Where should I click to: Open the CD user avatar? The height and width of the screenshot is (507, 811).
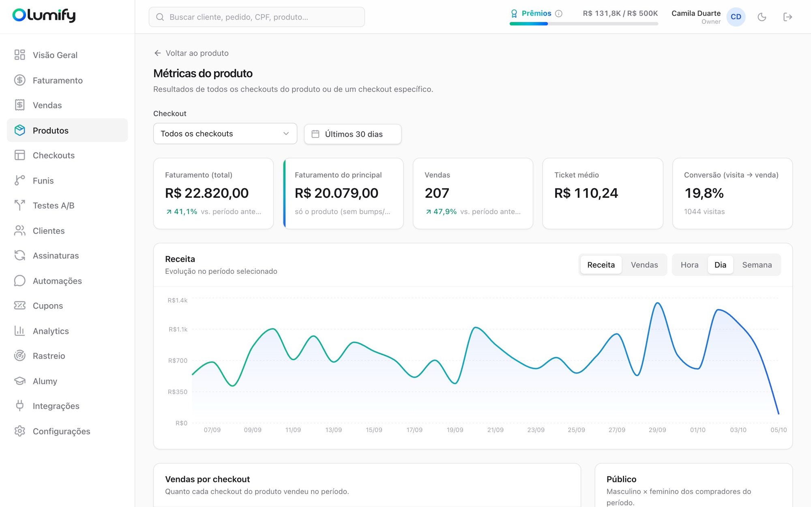click(x=736, y=17)
